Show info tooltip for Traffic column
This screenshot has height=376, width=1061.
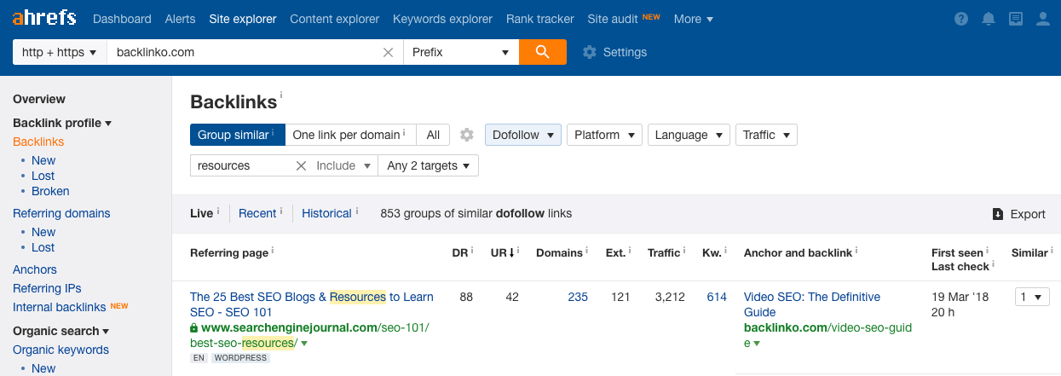[685, 251]
